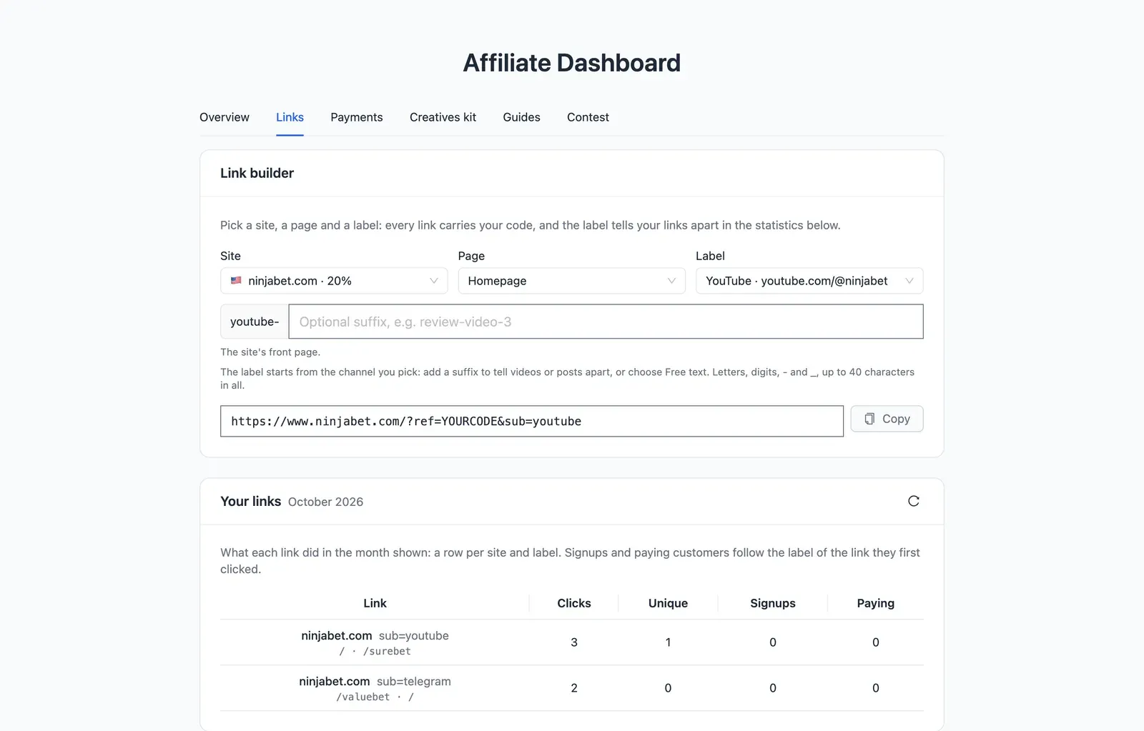Go to the Creatives kit tab

[443, 117]
